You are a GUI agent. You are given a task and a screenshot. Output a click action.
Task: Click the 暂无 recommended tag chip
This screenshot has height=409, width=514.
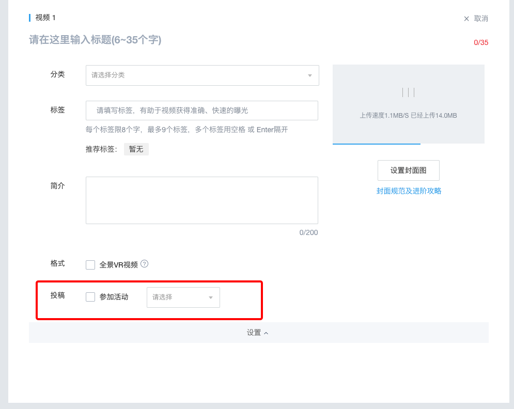click(x=136, y=149)
